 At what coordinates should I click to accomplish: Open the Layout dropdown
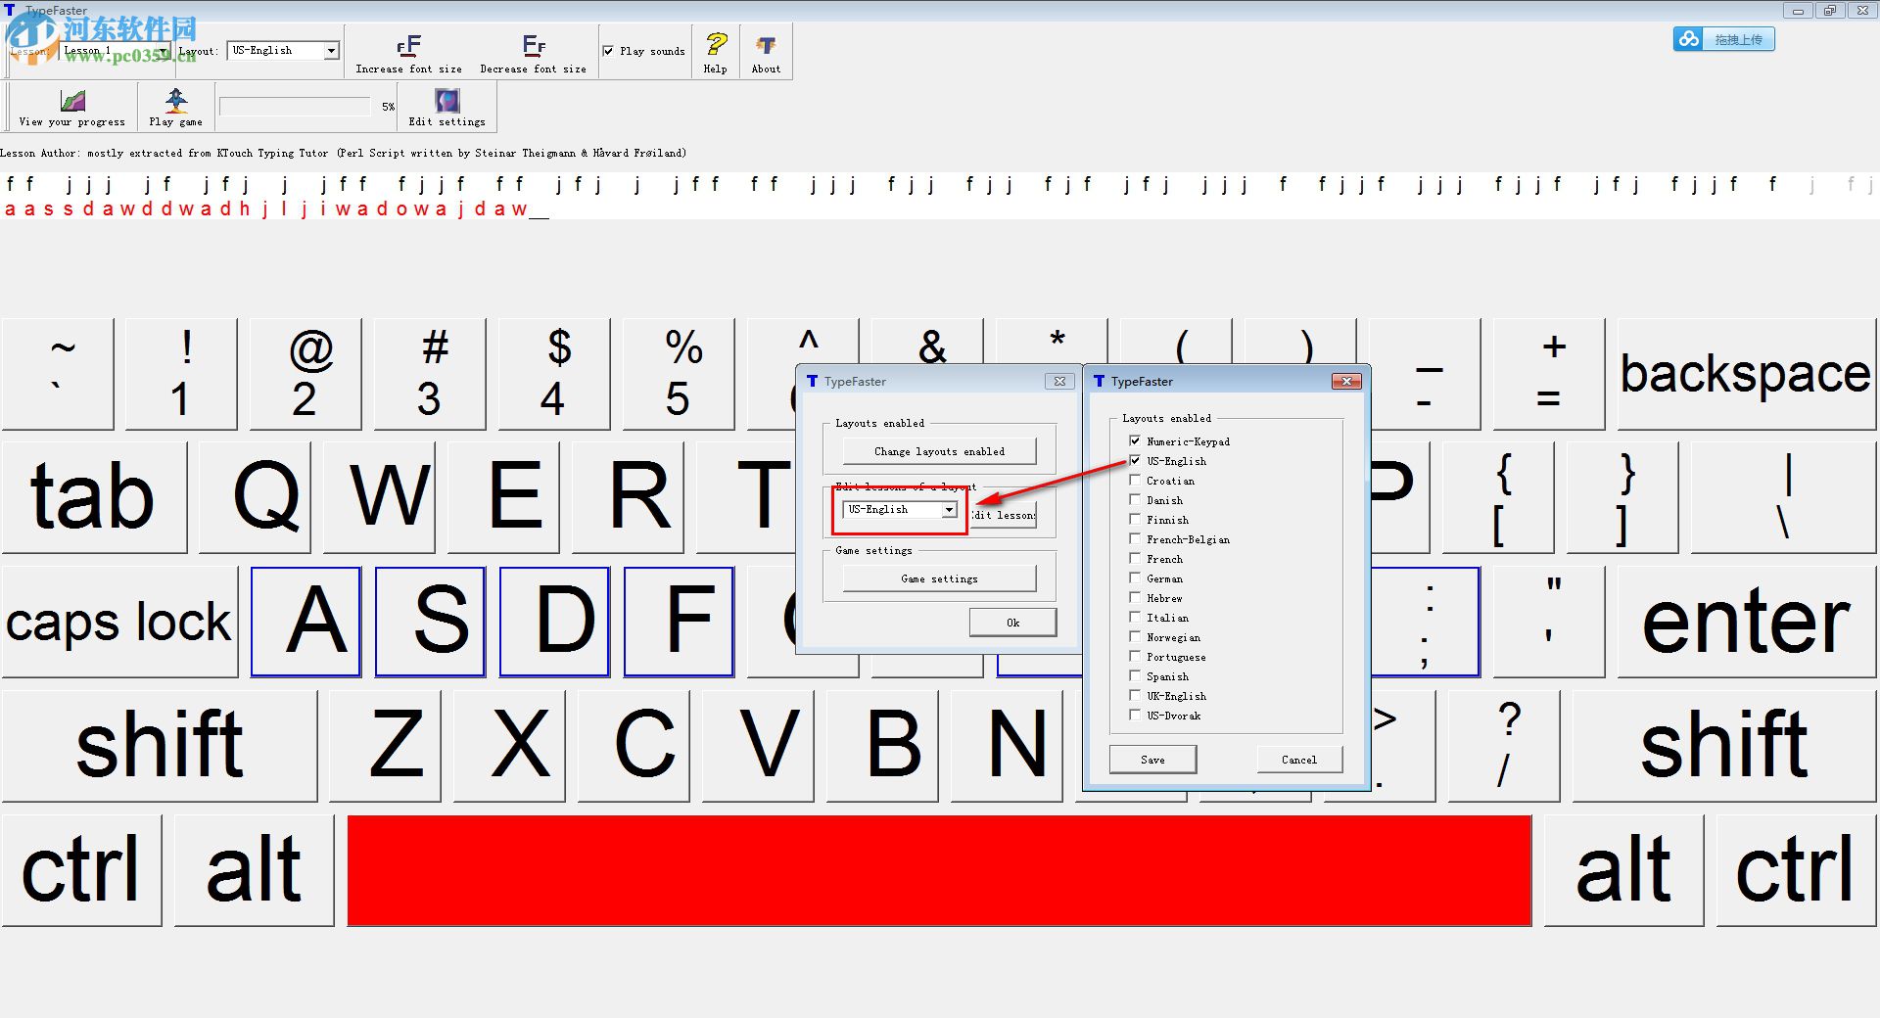tap(333, 50)
